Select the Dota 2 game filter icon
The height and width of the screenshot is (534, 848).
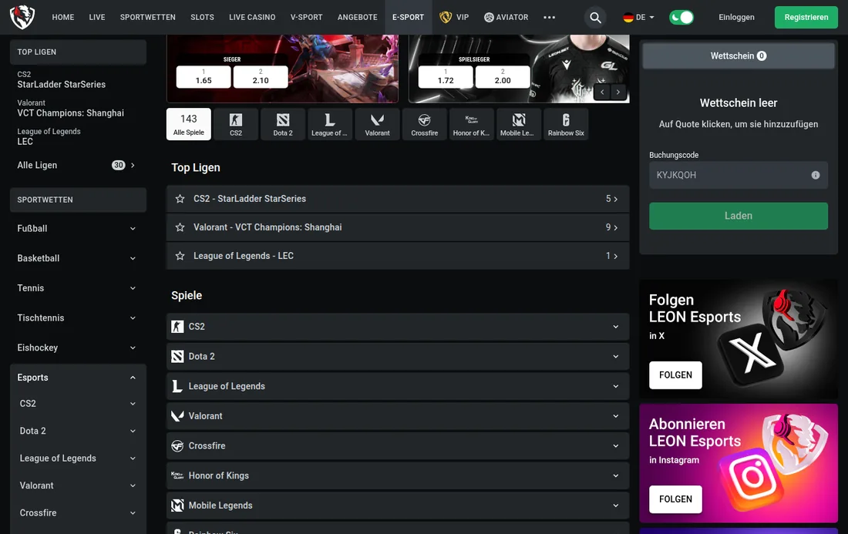click(x=283, y=124)
